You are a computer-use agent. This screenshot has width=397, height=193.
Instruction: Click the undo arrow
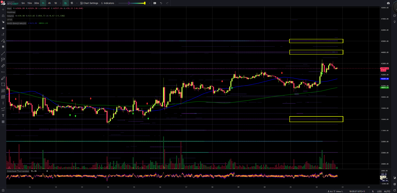pyautogui.click(x=161, y=3)
